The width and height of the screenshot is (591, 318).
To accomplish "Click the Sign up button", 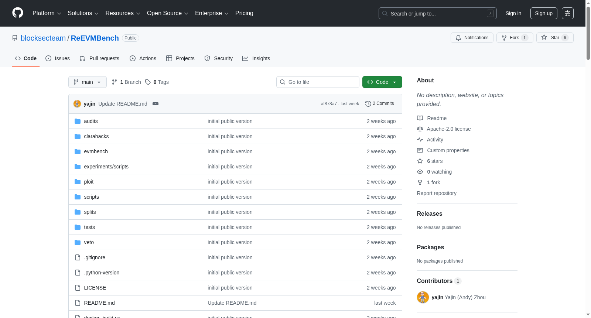I will [544, 13].
